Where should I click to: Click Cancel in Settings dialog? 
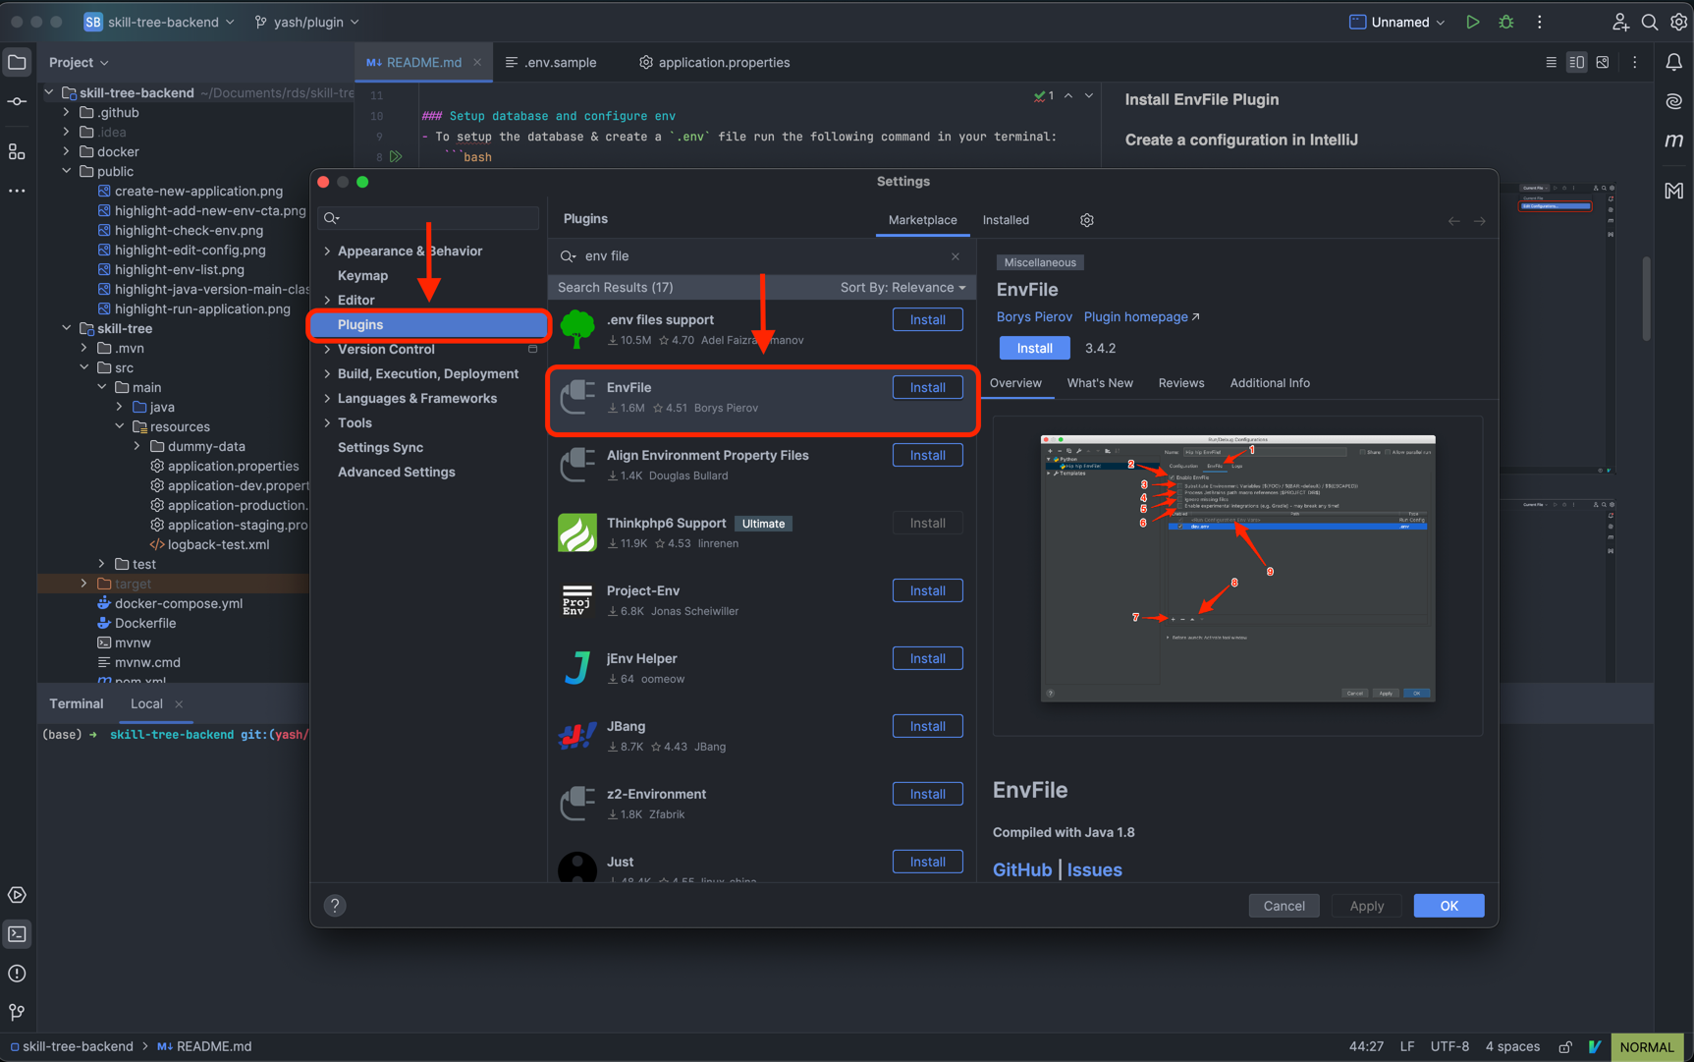tap(1284, 906)
